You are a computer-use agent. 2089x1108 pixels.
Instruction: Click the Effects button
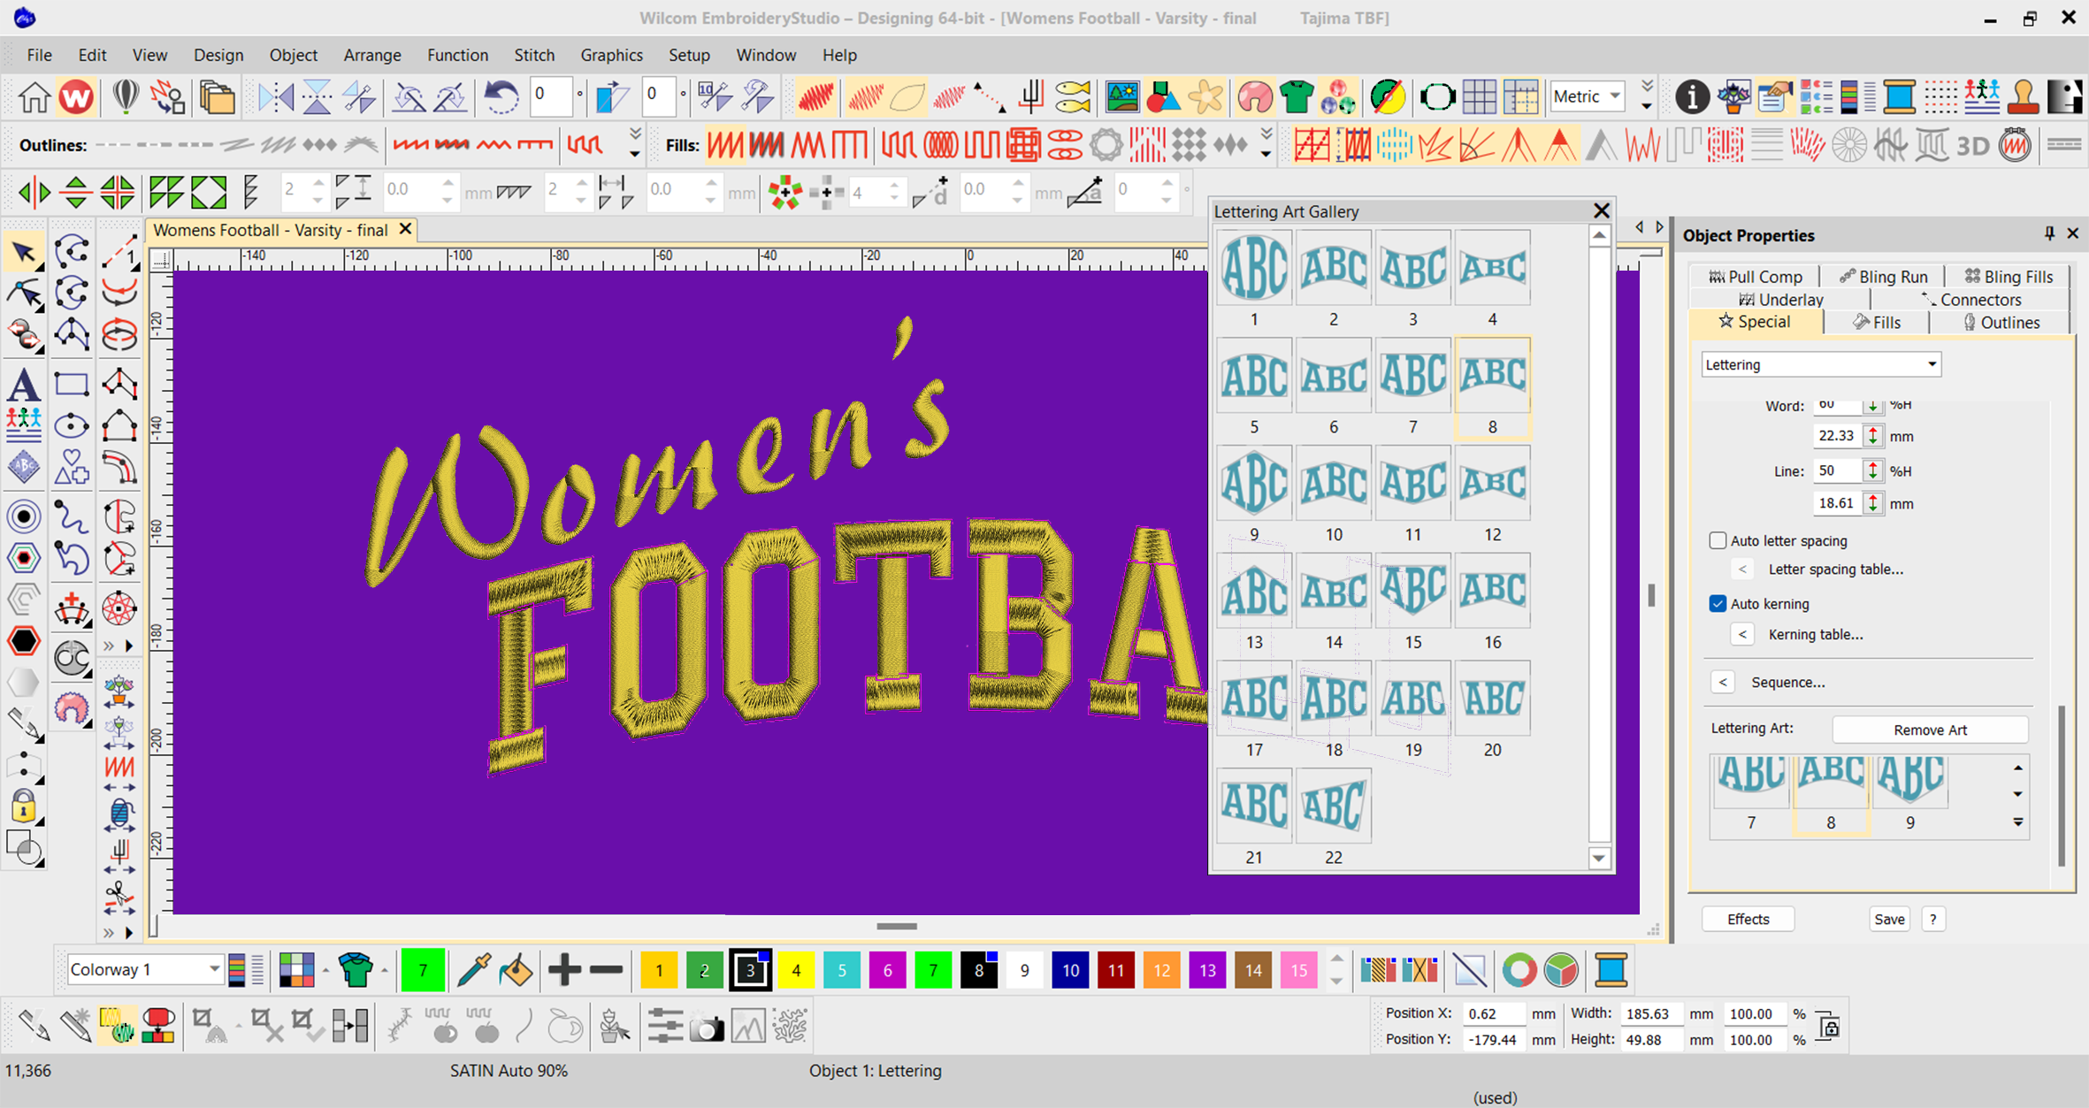point(1748,919)
